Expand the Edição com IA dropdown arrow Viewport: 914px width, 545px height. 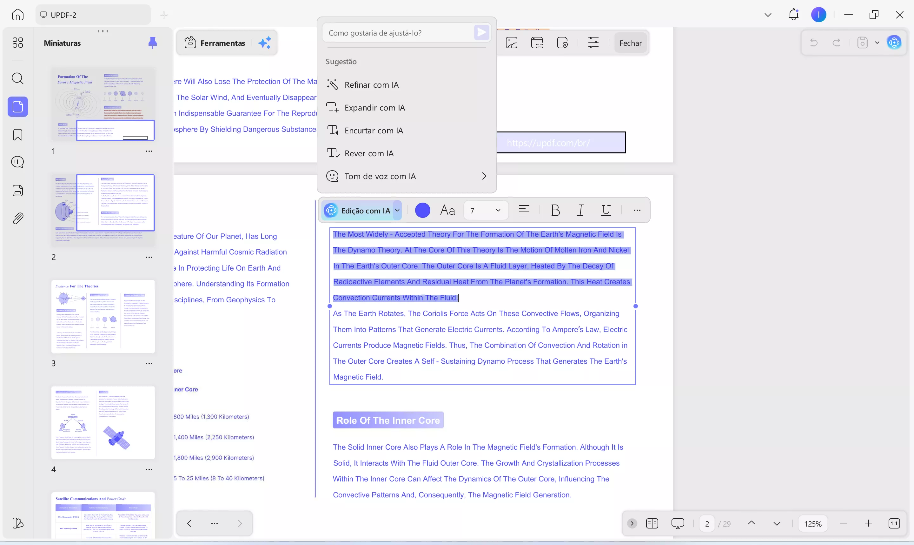click(x=397, y=211)
